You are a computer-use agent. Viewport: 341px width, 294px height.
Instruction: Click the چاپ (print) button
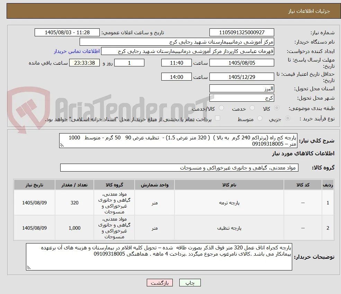190,283
